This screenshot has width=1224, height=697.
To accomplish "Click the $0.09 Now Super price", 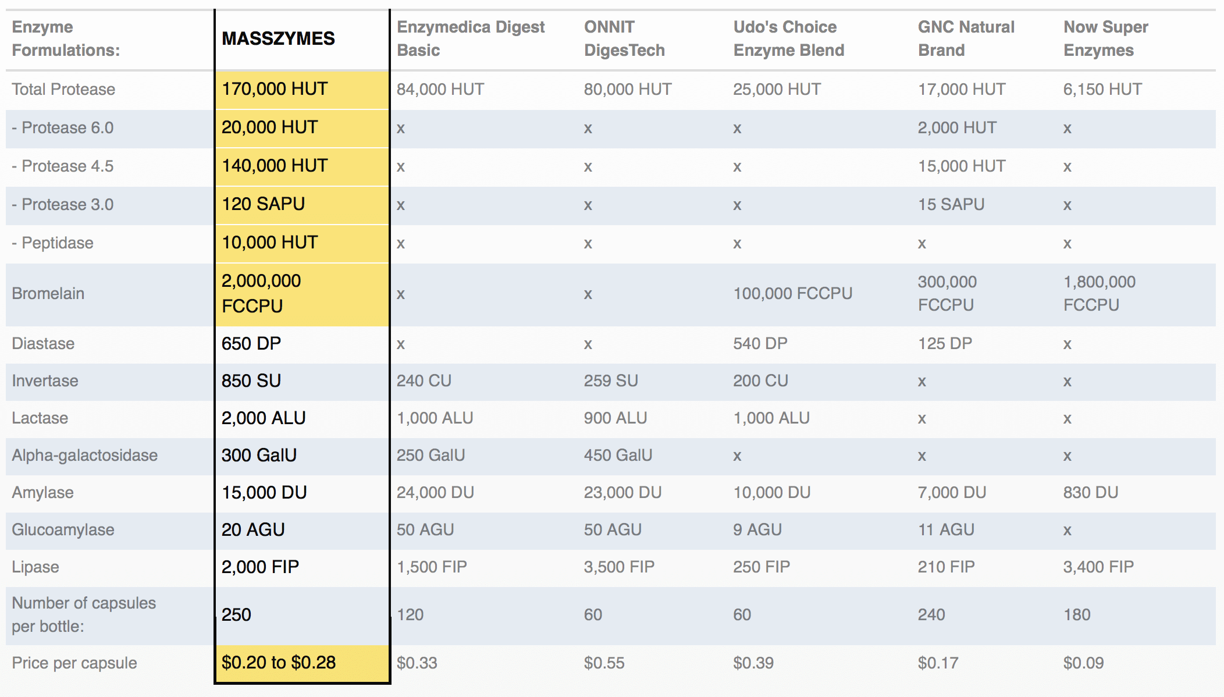I will pyautogui.click(x=1083, y=663).
